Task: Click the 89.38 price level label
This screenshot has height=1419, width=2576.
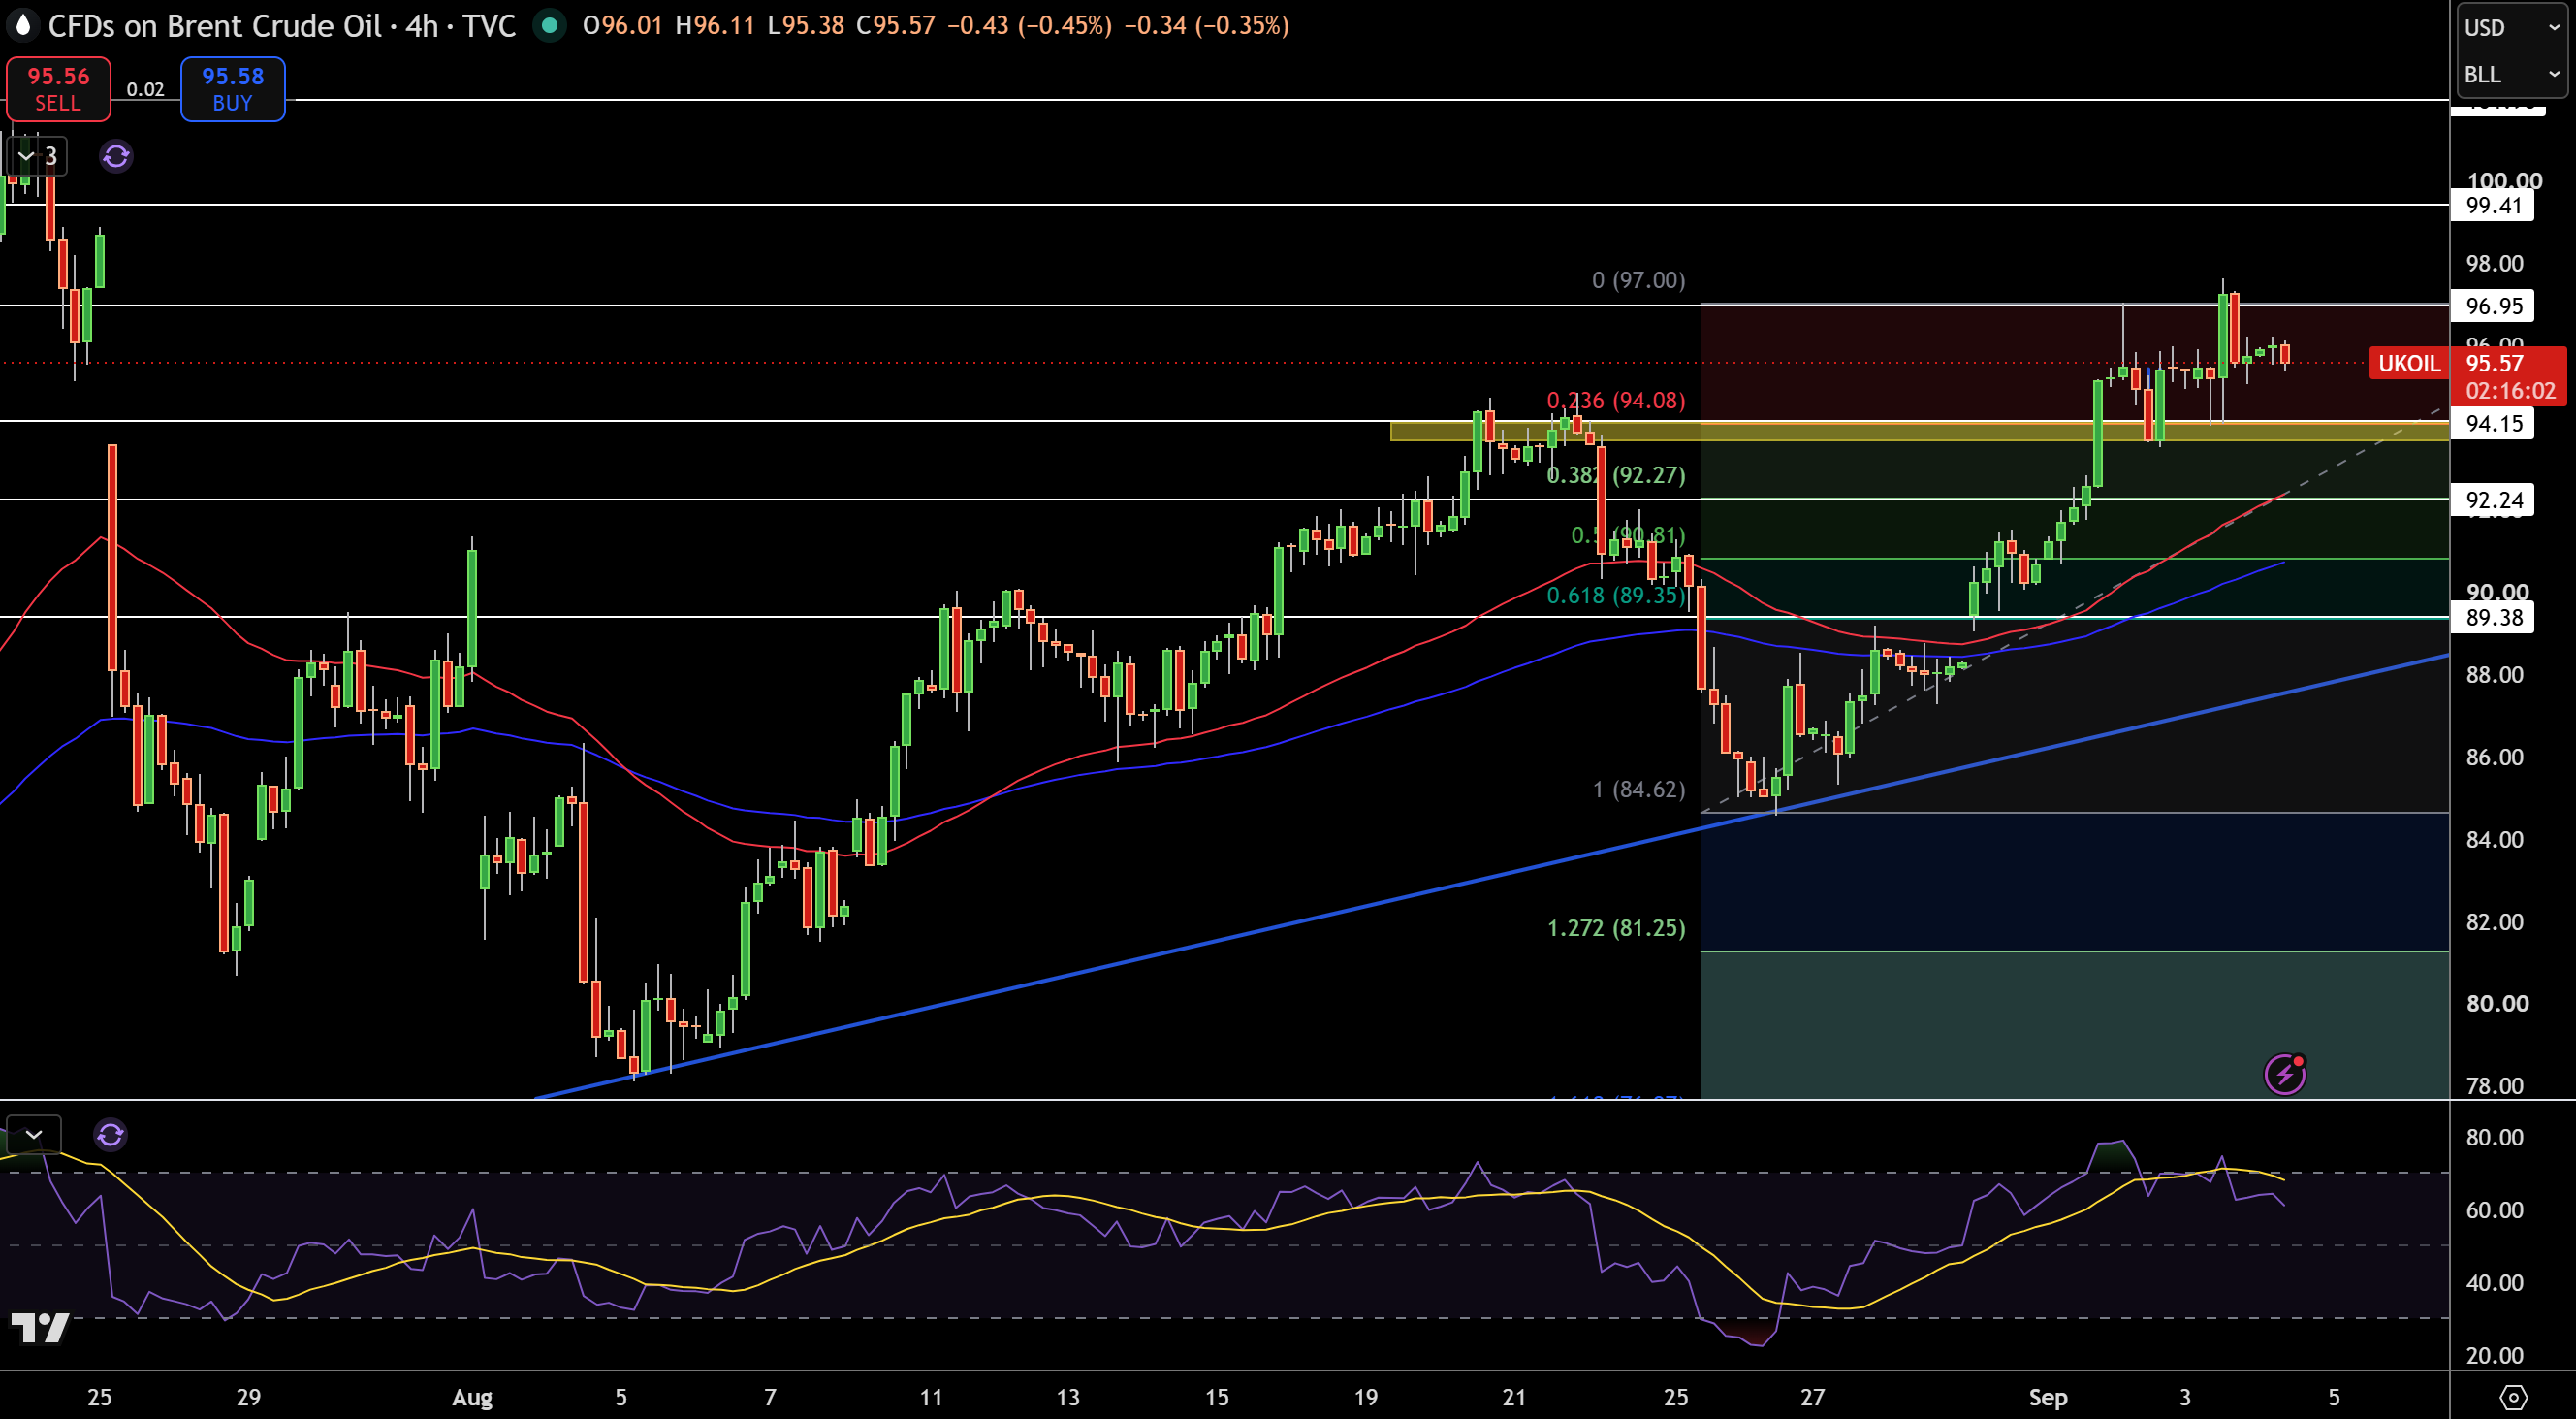Action: [x=2493, y=618]
